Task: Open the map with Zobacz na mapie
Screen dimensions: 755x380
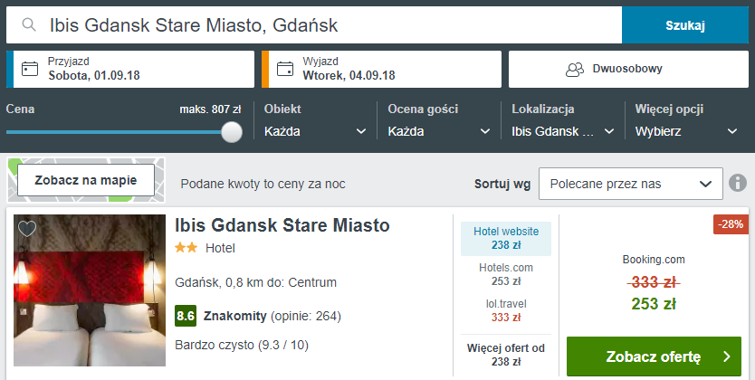Action: point(86,180)
